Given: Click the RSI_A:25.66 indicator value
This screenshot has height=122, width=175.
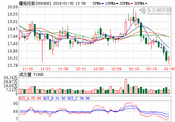Looking at the screenshot, I should point(30,98).
